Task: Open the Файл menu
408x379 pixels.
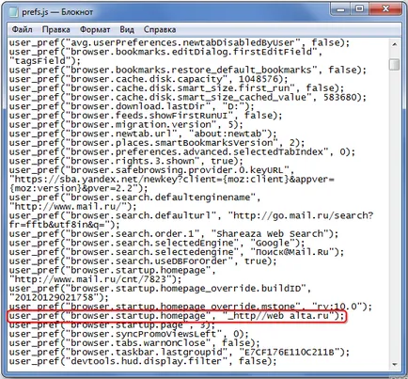Action: tap(22, 30)
